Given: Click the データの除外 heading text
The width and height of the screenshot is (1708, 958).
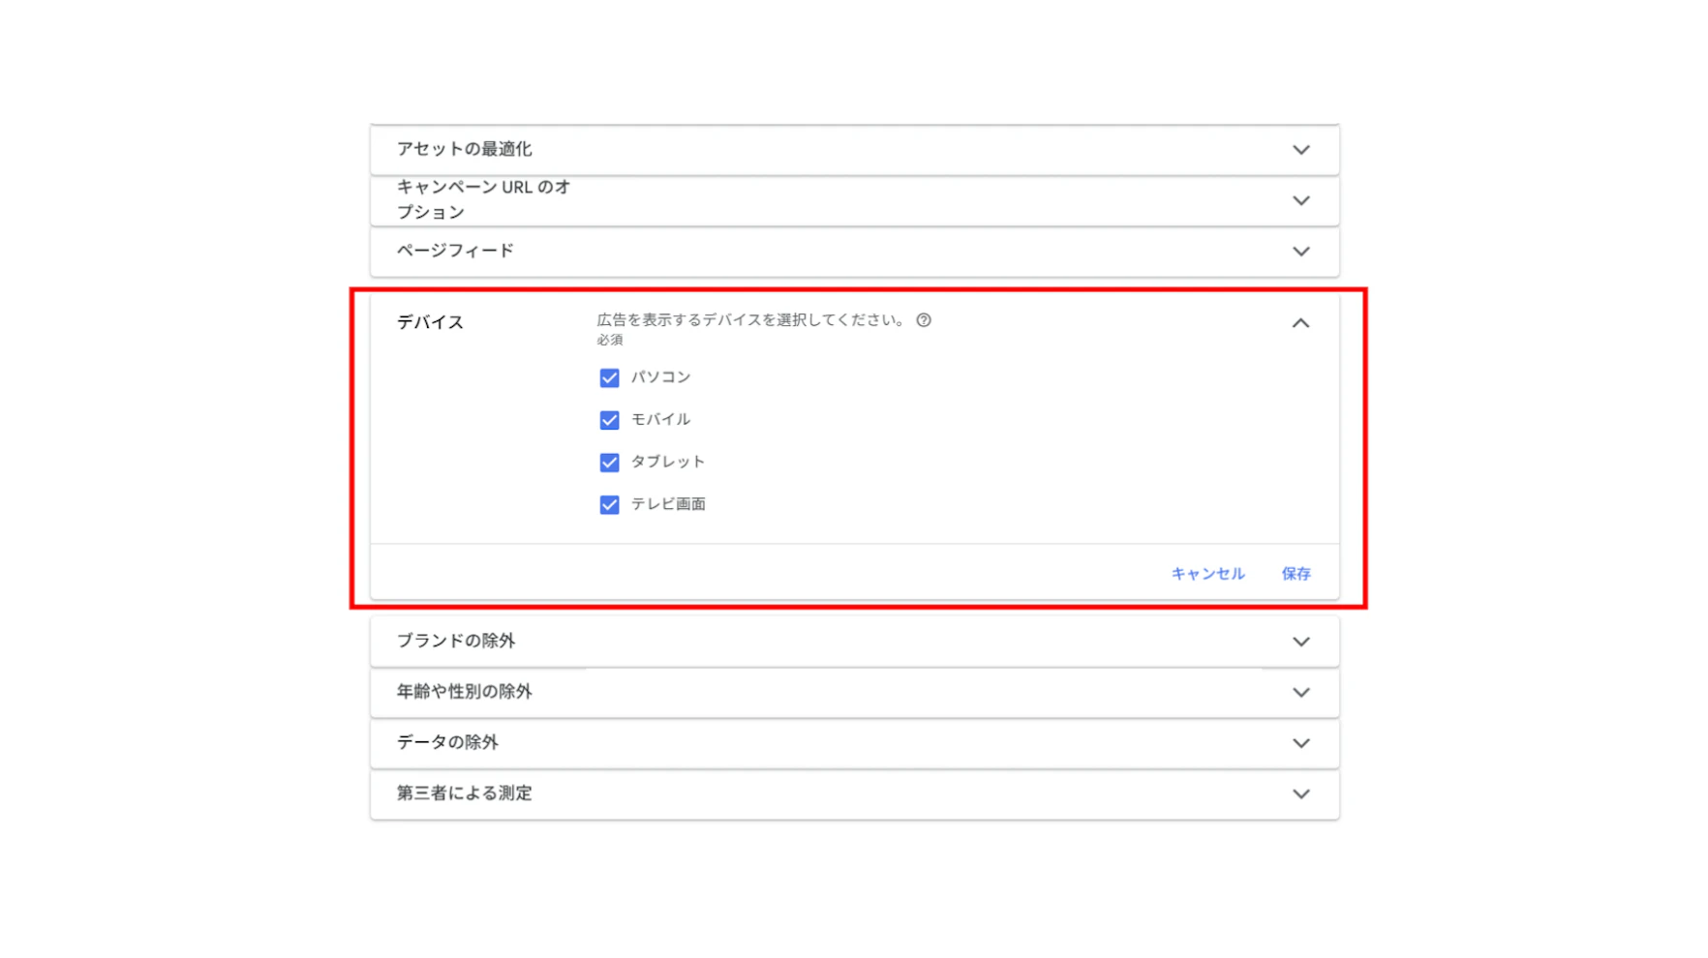Looking at the screenshot, I should (446, 742).
